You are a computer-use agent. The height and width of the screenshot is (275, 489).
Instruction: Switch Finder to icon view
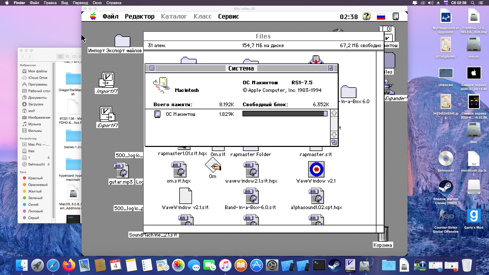click(60, 57)
